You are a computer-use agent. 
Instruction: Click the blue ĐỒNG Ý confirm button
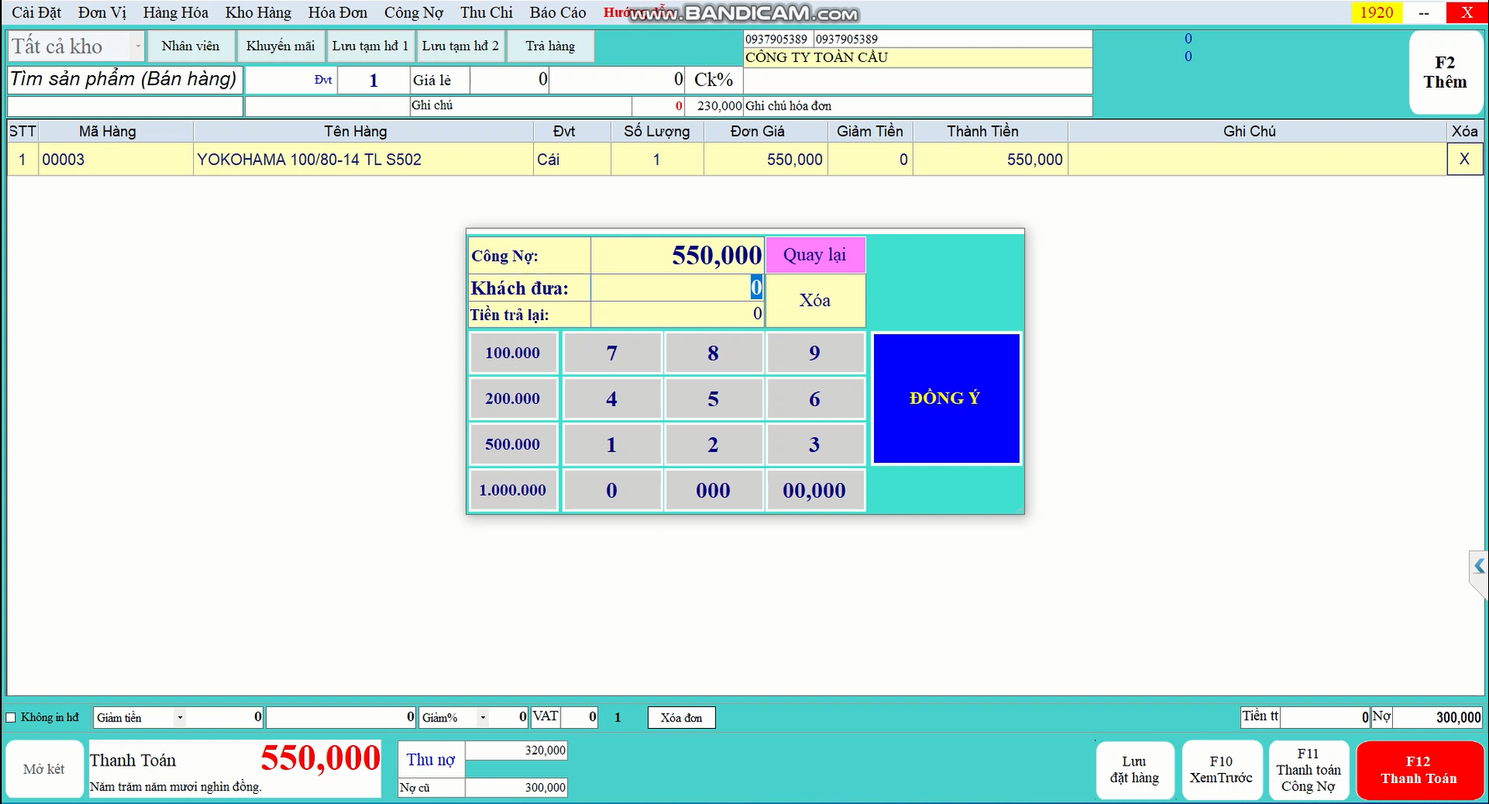(945, 399)
